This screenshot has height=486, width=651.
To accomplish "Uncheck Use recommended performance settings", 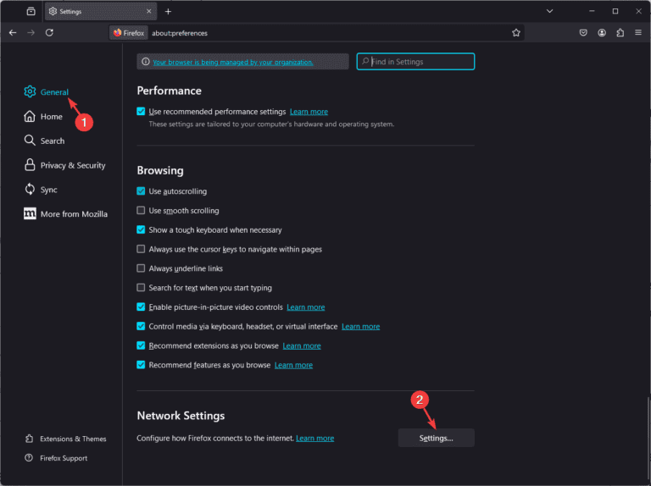I will tap(141, 111).
